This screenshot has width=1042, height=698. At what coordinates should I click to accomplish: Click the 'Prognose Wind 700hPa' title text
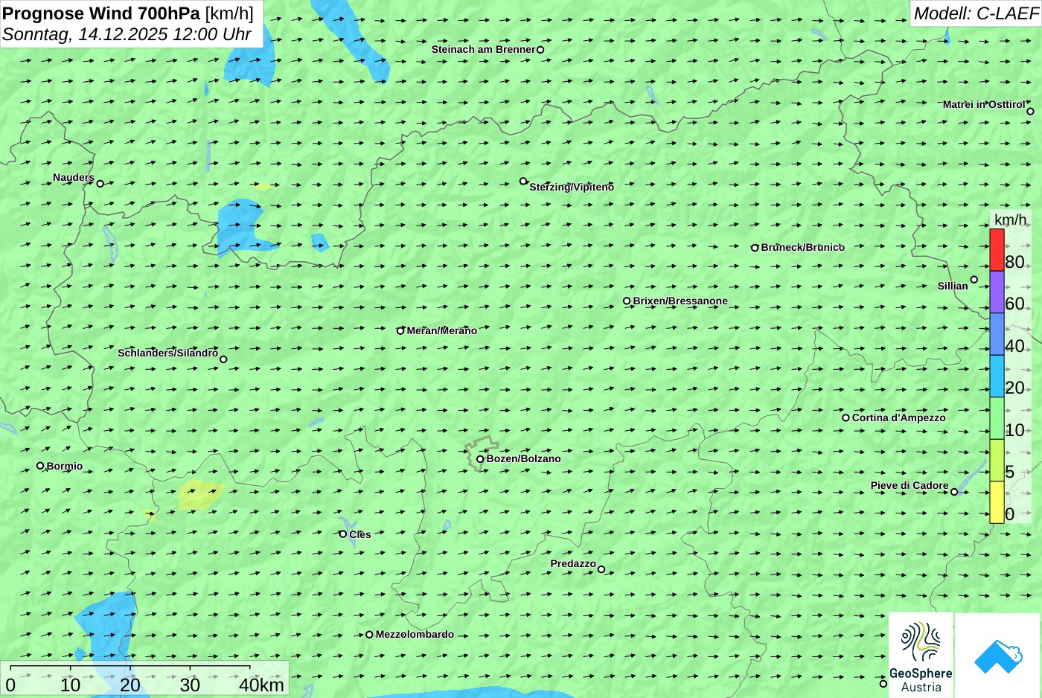pos(101,13)
